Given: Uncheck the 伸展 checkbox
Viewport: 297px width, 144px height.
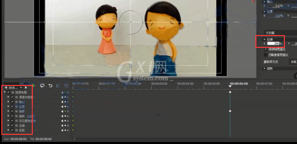Looking at the screenshot, I should (12, 111).
